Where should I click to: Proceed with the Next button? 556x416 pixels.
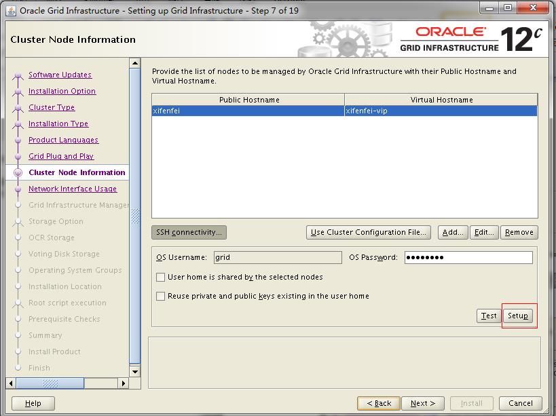tap(423, 403)
